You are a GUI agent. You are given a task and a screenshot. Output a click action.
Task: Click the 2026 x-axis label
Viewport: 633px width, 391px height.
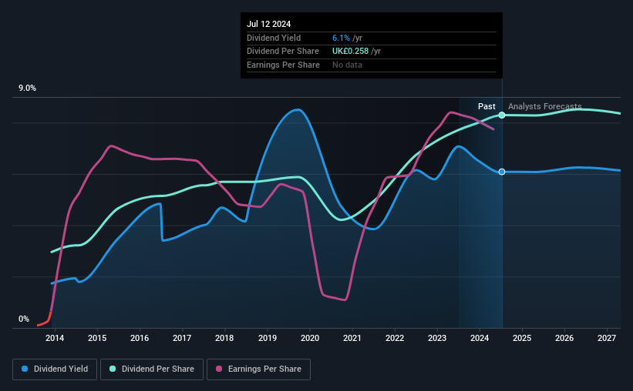point(564,338)
